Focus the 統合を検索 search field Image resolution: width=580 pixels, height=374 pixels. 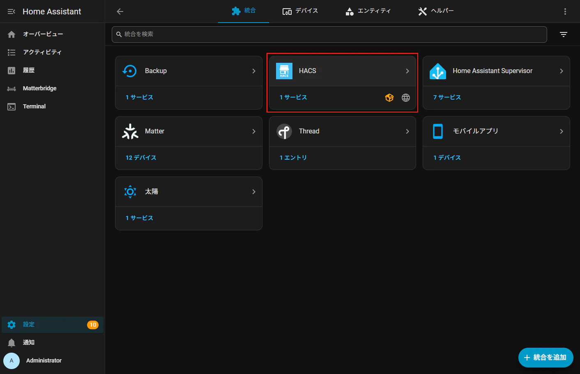point(329,34)
